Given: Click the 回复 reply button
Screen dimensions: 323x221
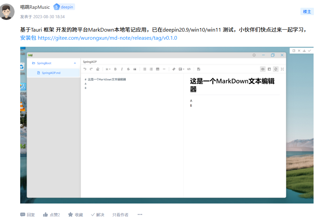Looking at the screenshot, I should point(28,215).
